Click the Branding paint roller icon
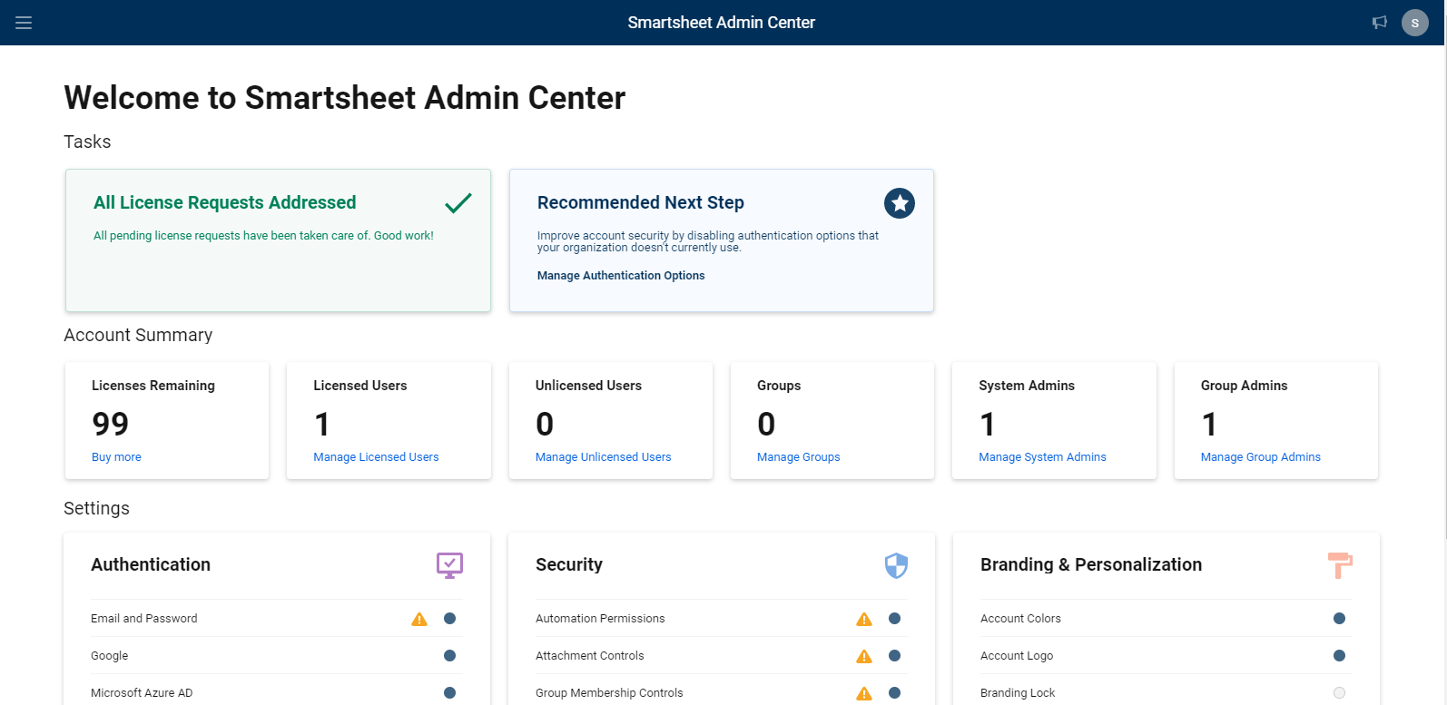Image resolution: width=1447 pixels, height=705 pixels. click(1340, 565)
